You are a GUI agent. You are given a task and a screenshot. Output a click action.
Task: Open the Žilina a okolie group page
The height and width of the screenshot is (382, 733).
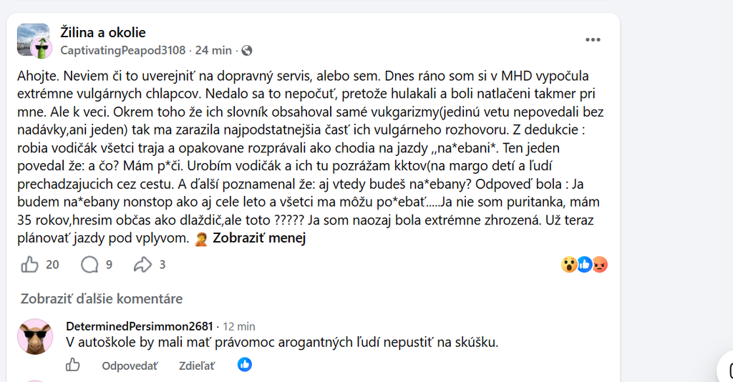103,32
